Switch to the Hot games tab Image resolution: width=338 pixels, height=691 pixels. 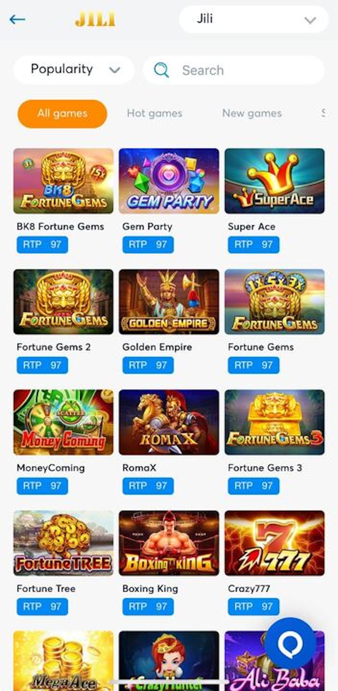click(x=155, y=114)
